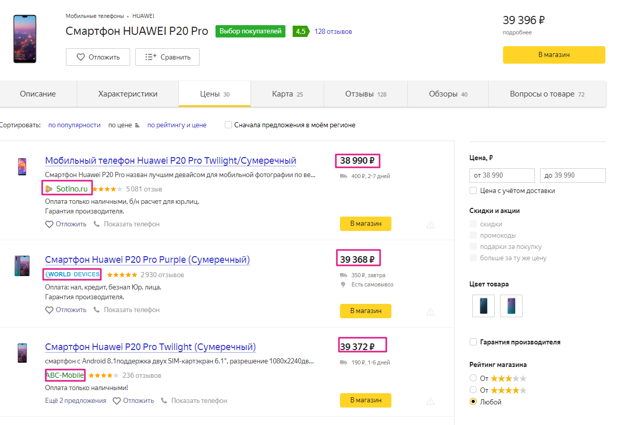Select the Любой shop rating option
This screenshot has height=425, width=628.
[x=473, y=401]
